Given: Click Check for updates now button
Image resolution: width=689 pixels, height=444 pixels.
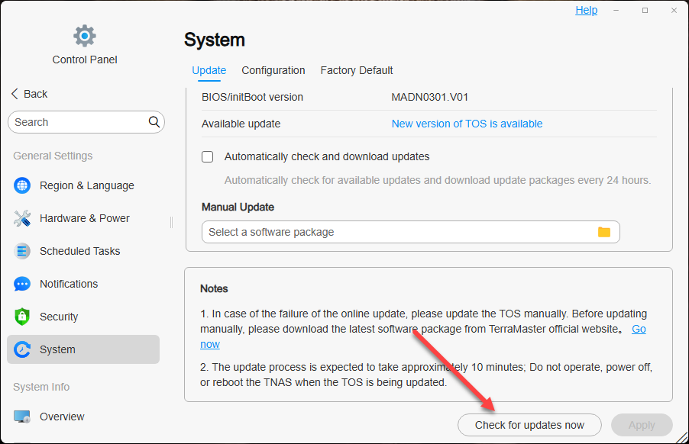Looking at the screenshot, I should 529,425.
